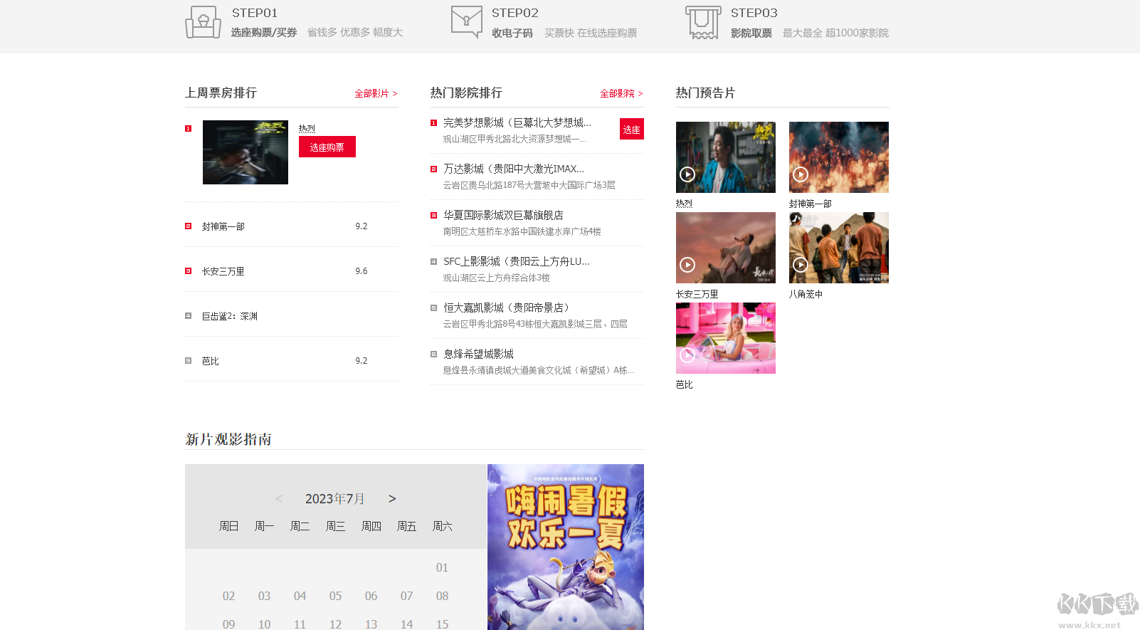This screenshot has width=1140, height=630.
Task: Select July 08 in the calendar
Action: pyautogui.click(x=442, y=596)
